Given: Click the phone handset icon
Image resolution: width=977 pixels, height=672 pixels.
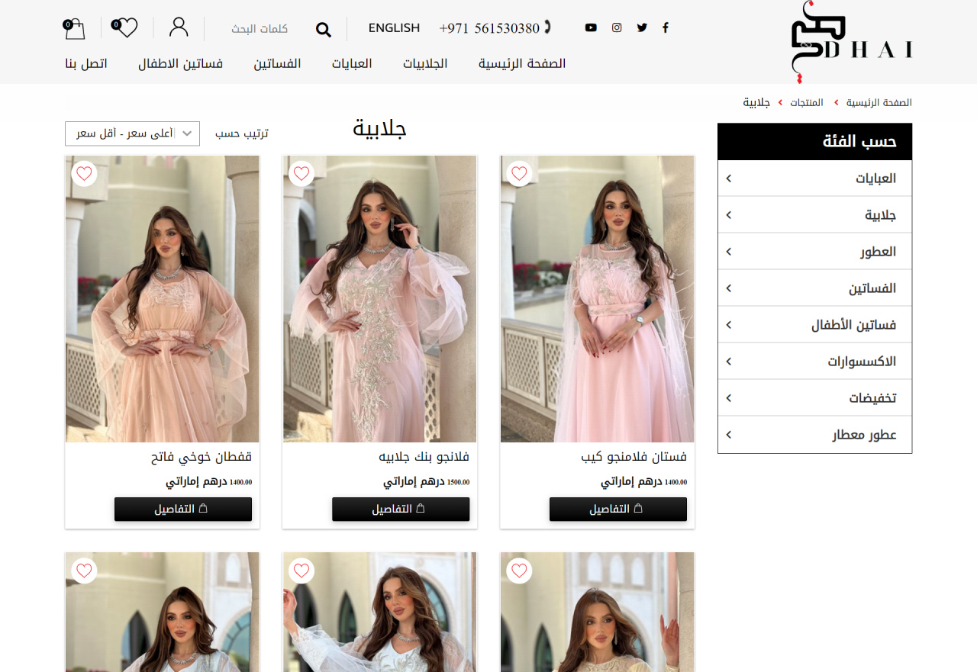Looking at the screenshot, I should [x=547, y=27].
